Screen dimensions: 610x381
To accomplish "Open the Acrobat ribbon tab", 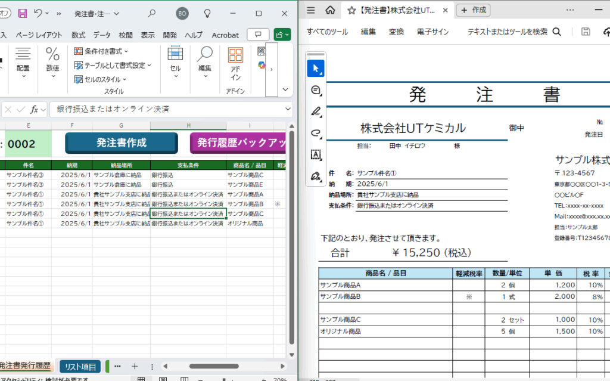I will pos(225,35).
